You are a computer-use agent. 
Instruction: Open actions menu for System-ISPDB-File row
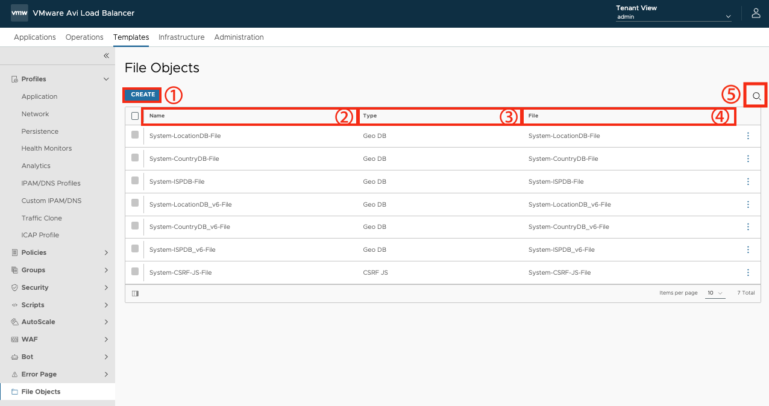tap(748, 182)
